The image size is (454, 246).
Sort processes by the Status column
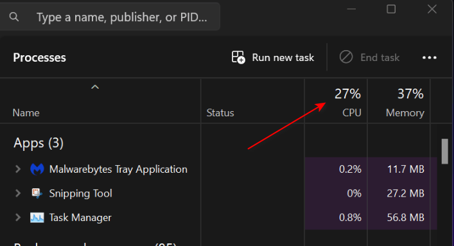[x=220, y=112]
